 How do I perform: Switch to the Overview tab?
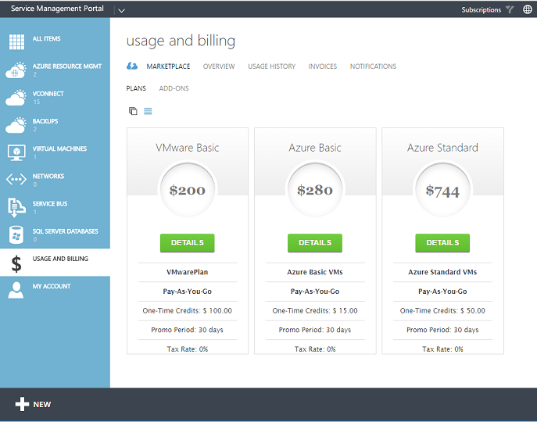tap(219, 66)
